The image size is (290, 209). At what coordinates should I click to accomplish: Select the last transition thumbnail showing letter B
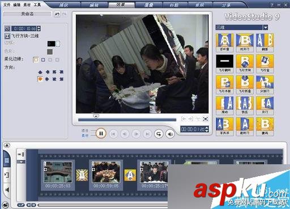click(265, 126)
